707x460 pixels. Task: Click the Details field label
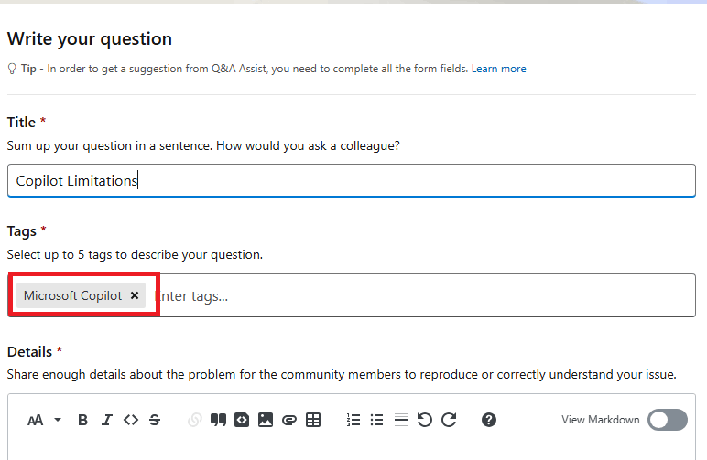29,351
